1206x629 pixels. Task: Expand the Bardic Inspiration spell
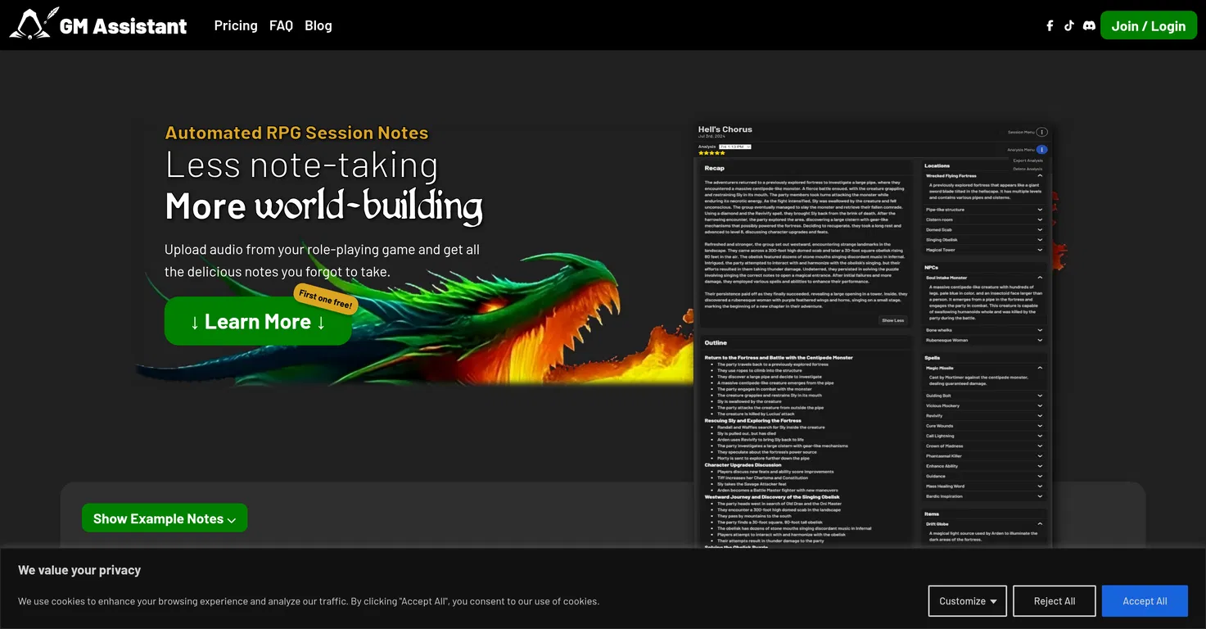coord(1040,496)
